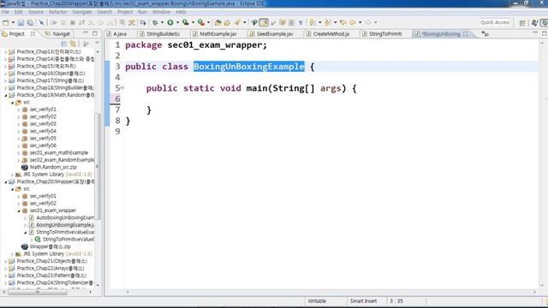Show the hidden editor tabs list
The image size is (548, 308).
(485, 34)
